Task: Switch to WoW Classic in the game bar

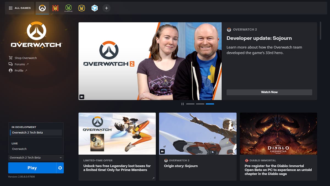Action: click(x=68, y=8)
